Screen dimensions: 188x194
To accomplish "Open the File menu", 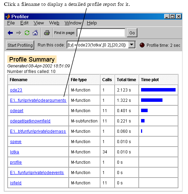I will click(11, 23).
